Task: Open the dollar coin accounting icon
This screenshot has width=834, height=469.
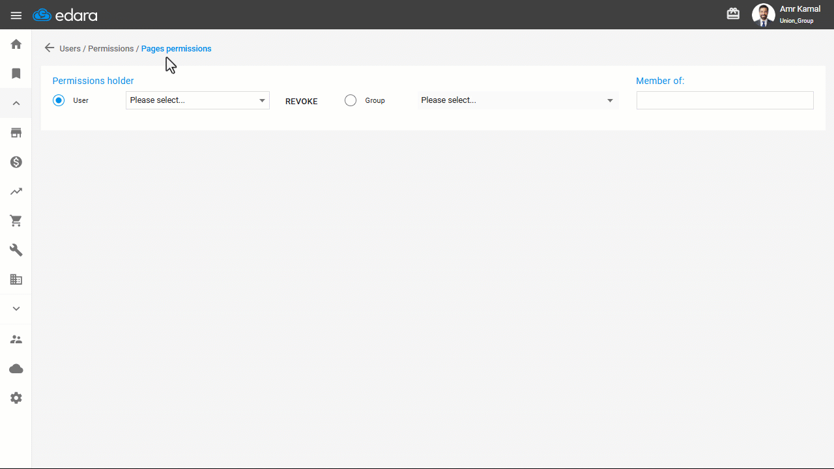Action: tap(16, 162)
